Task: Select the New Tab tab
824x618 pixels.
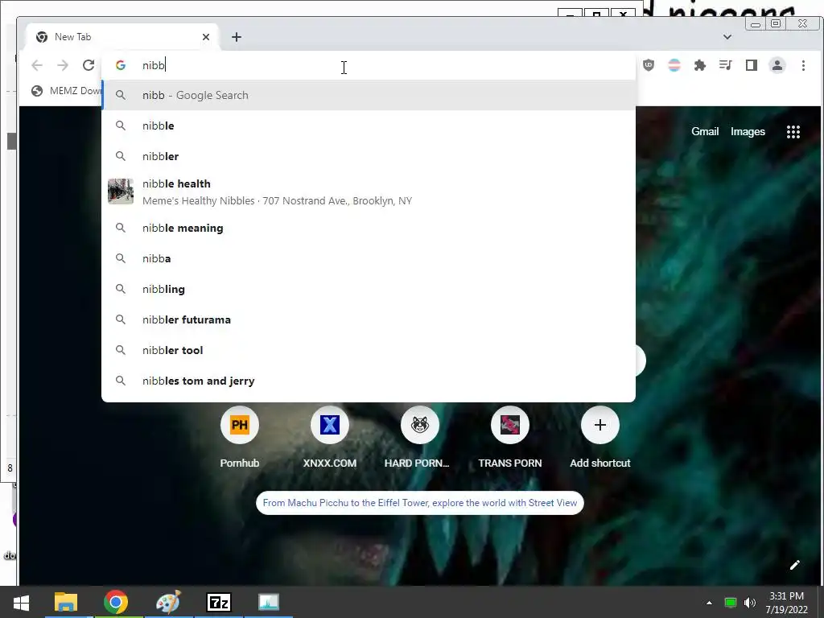Action: (122, 37)
